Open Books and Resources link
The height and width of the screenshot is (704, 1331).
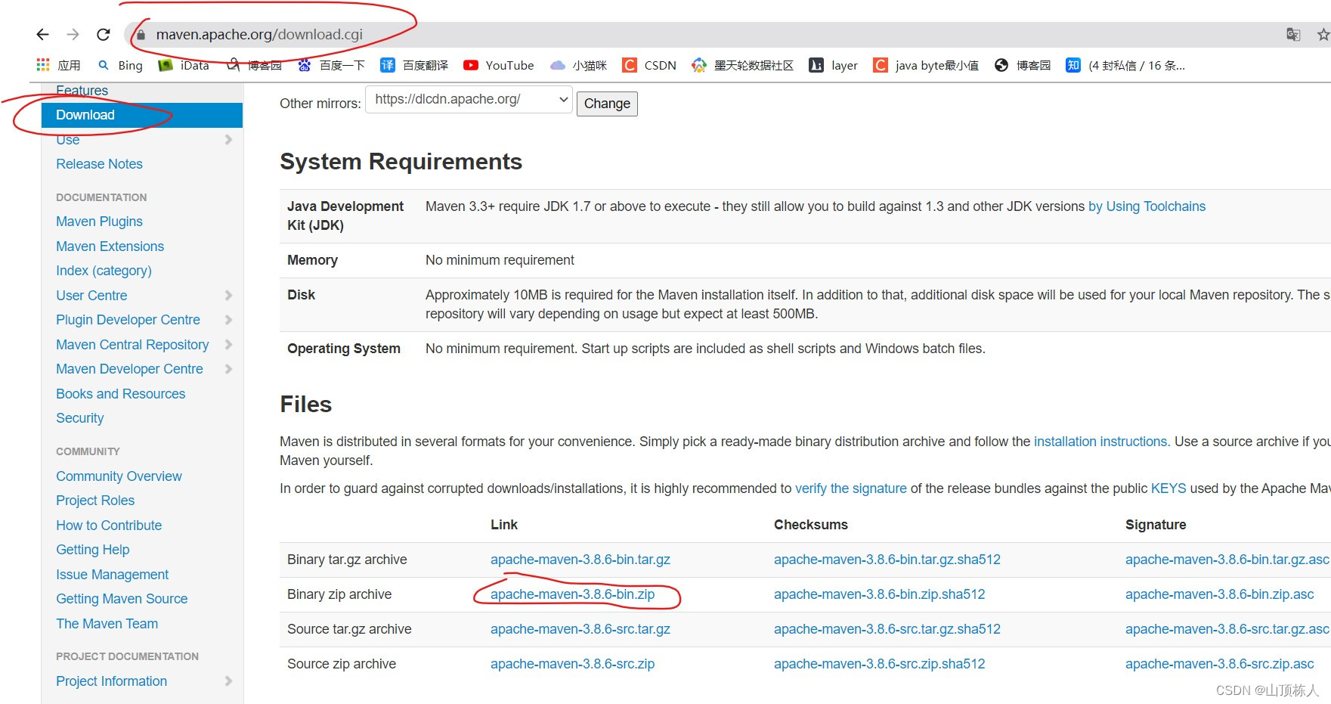[120, 394]
